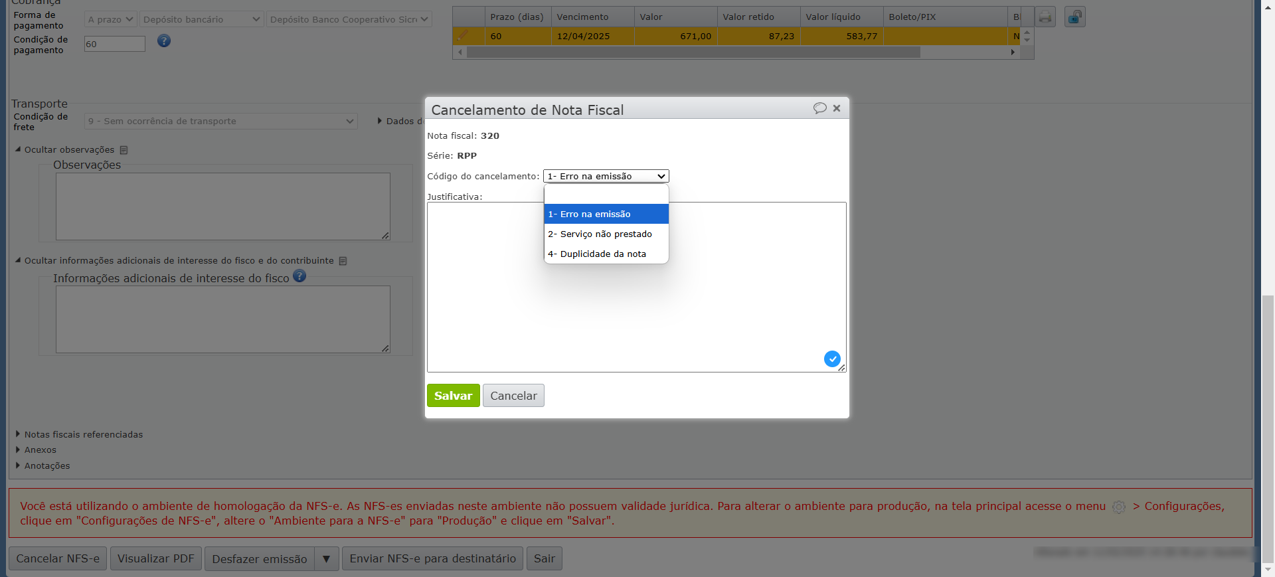Choose '1- Erro na emissão' in the open list
This screenshot has width=1275, height=577.
[606, 214]
